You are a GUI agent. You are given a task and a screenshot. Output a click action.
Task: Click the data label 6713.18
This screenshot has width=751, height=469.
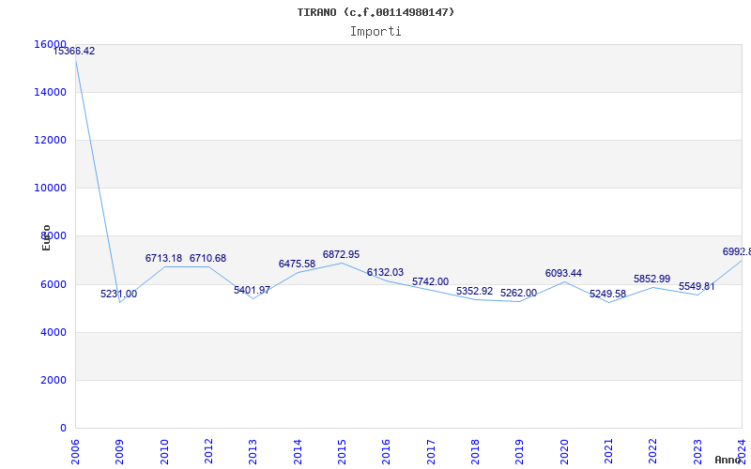click(163, 258)
